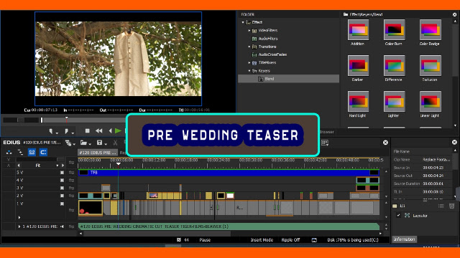Click the timeline playhead marker on the ruler
Image resolution: width=460 pixels, height=258 pixels.
tap(118, 164)
